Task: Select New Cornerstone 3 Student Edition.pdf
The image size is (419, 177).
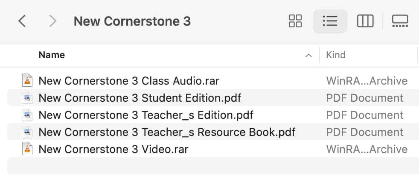Action: [213, 98]
